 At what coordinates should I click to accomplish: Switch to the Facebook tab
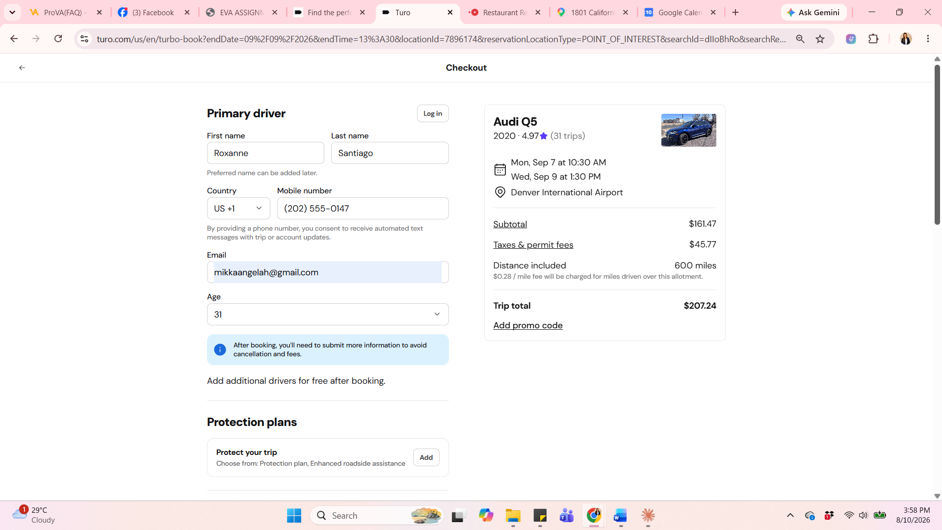pos(154,12)
